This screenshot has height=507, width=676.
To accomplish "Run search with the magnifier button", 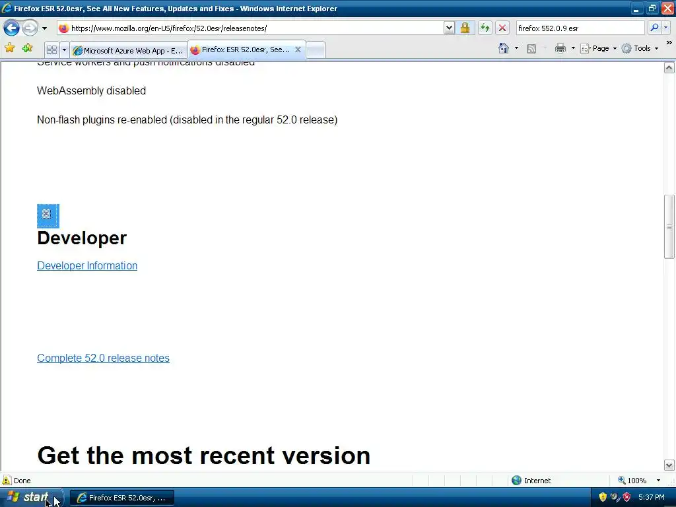I will pos(654,28).
